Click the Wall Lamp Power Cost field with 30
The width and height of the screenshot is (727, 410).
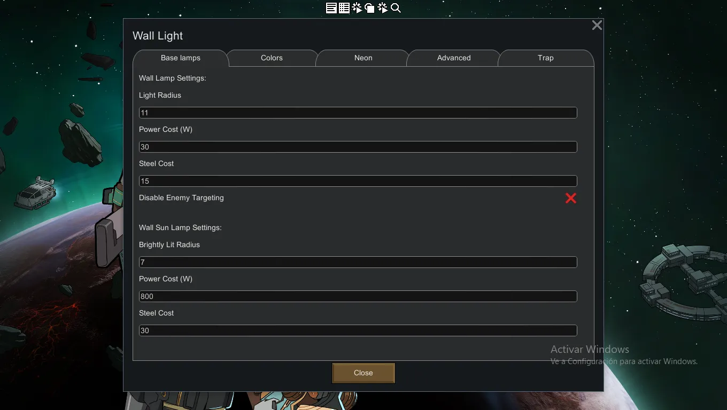click(358, 147)
